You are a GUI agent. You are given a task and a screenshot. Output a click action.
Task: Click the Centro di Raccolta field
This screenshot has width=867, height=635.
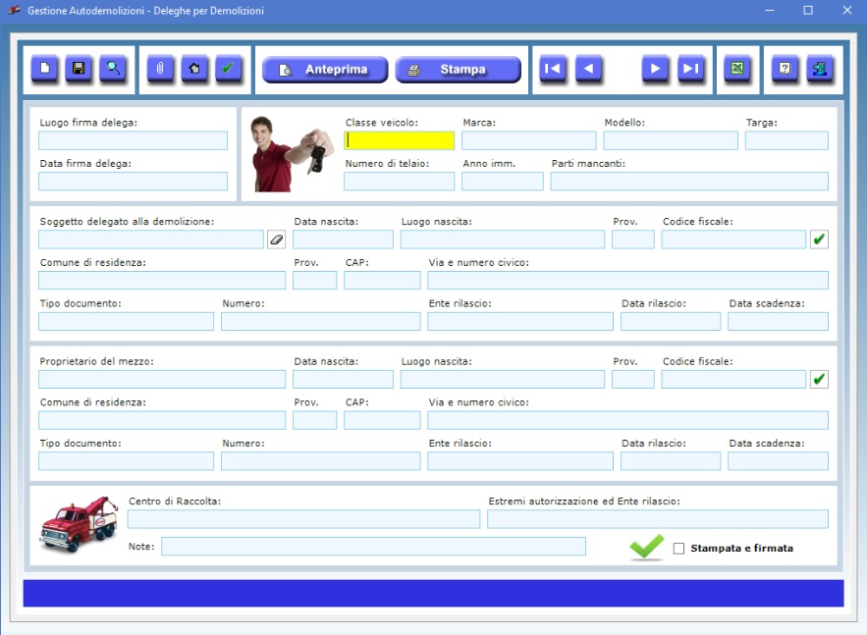coord(303,519)
